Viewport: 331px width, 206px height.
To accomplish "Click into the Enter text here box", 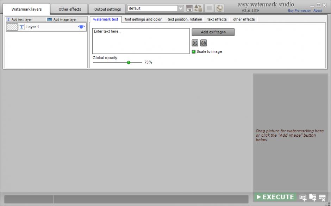I will (141, 41).
